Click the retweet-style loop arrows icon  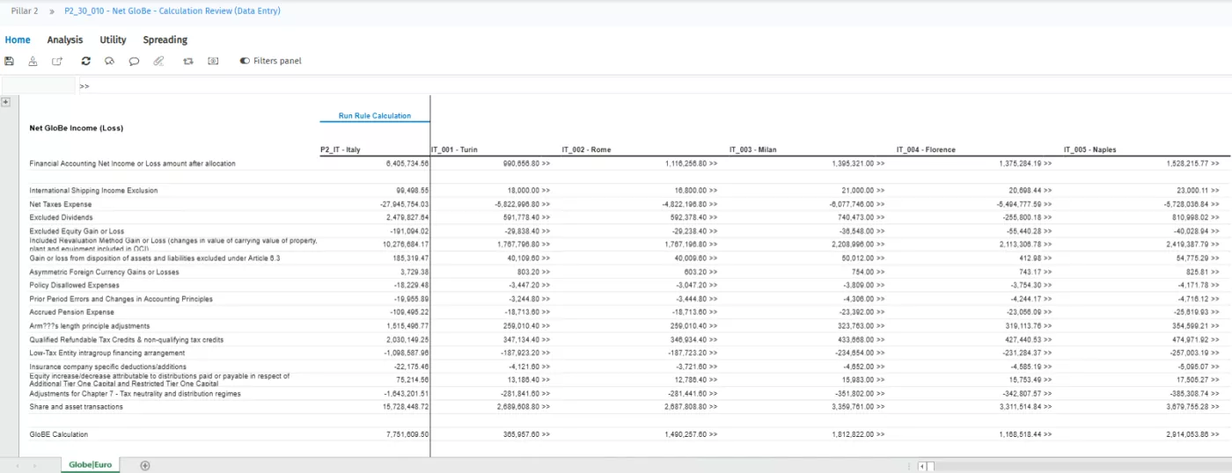click(187, 62)
